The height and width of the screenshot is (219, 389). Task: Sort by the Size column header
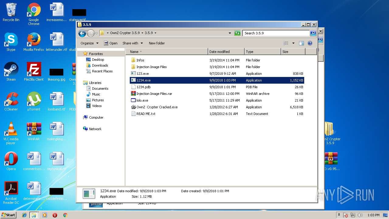(x=293, y=52)
